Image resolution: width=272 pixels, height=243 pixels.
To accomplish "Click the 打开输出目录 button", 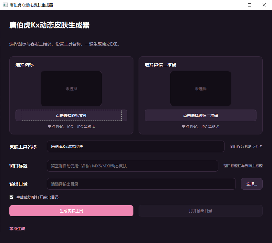I will point(201,211).
